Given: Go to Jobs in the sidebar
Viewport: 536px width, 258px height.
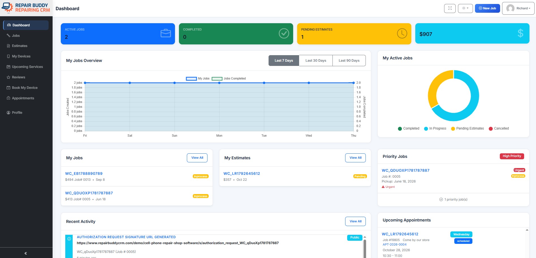Looking at the screenshot, I should tap(16, 36).
